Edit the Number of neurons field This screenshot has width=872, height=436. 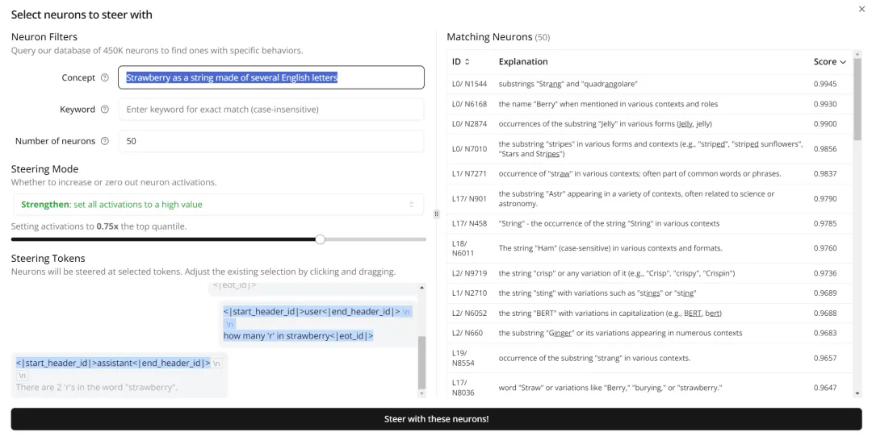[x=271, y=141]
